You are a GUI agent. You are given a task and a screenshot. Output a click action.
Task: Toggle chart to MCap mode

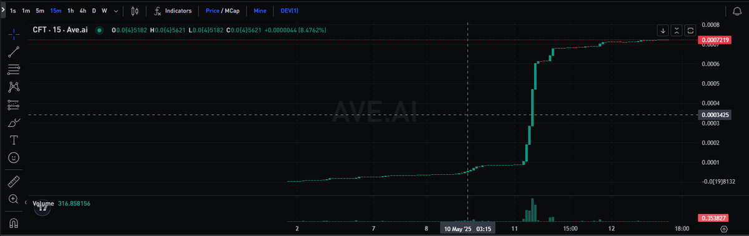pyautogui.click(x=232, y=11)
